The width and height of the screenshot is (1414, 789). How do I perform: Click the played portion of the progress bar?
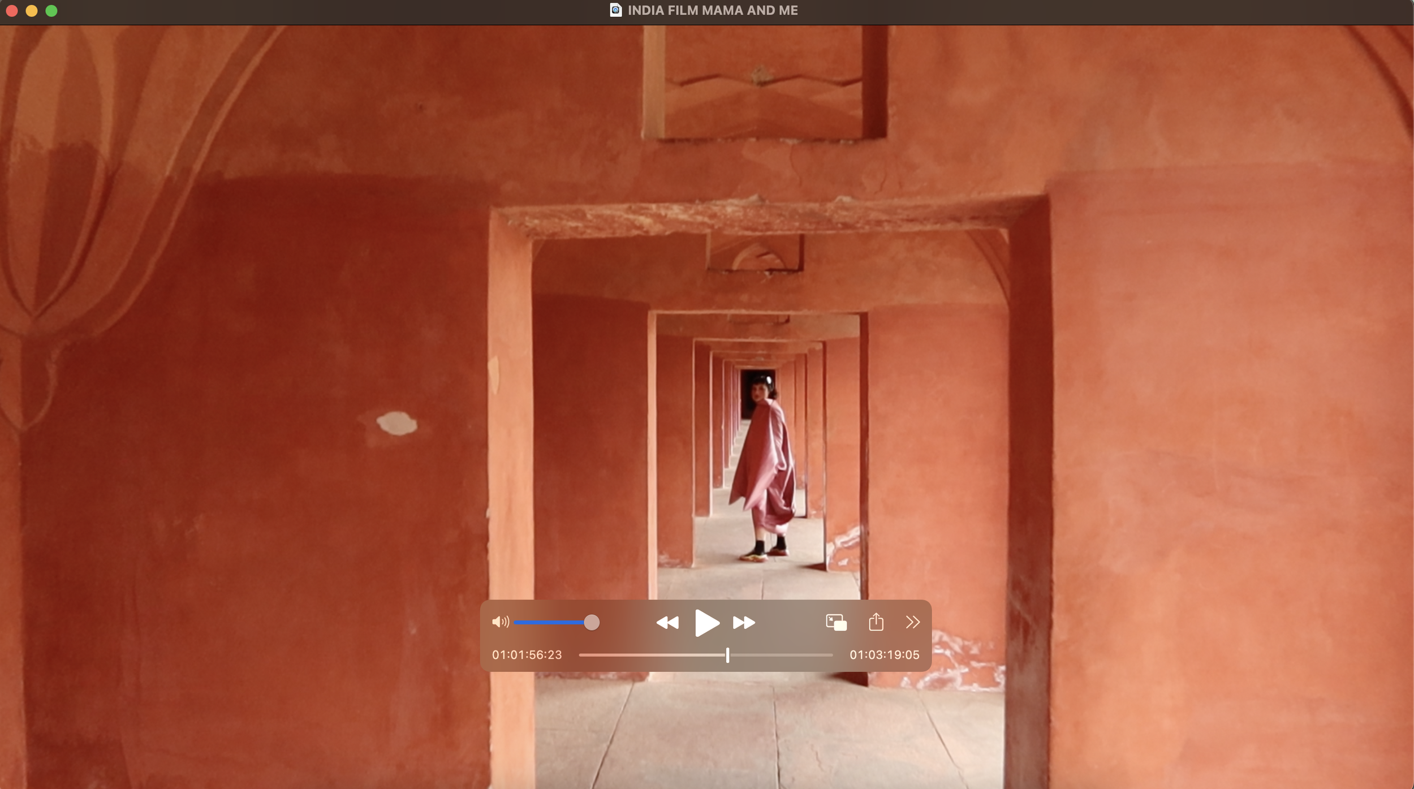pyautogui.click(x=650, y=655)
